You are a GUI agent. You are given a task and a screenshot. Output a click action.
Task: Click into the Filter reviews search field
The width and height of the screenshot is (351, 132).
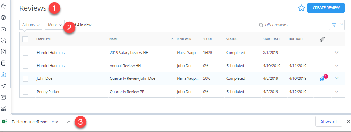[291, 25]
